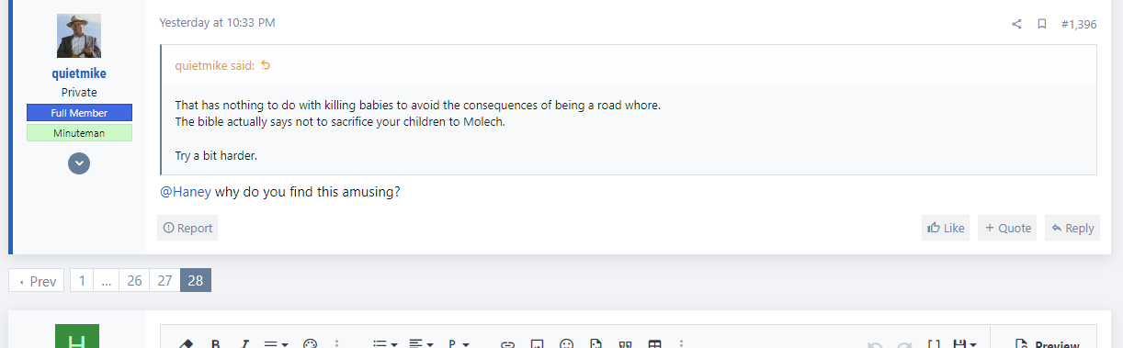The image size is (1123, 348).
Task: Open the save draft dropdown
Action: [965, 344]
